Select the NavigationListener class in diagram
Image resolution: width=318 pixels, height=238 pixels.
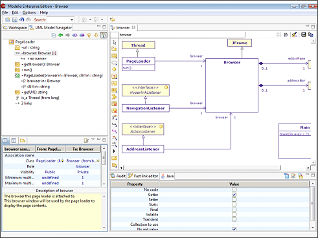point(146,108)
